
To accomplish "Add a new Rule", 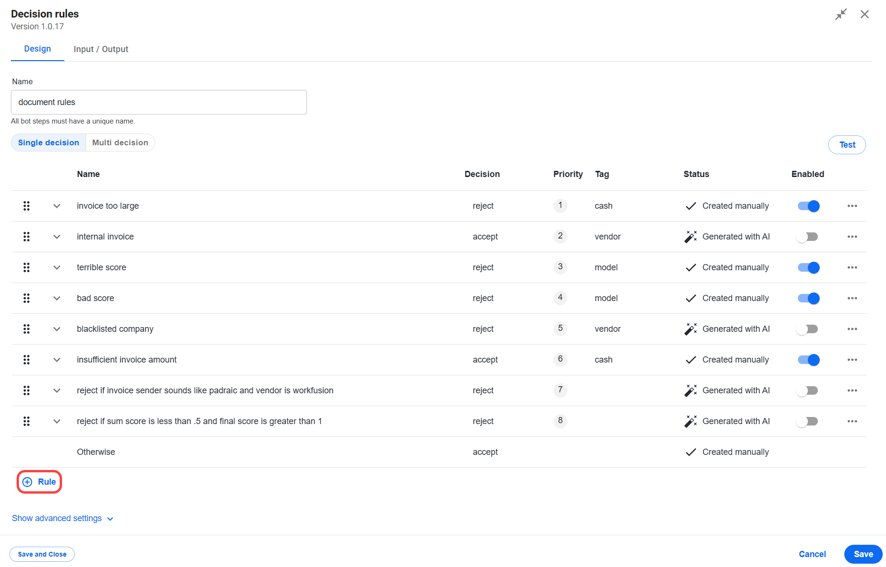I will pos(39,482).
